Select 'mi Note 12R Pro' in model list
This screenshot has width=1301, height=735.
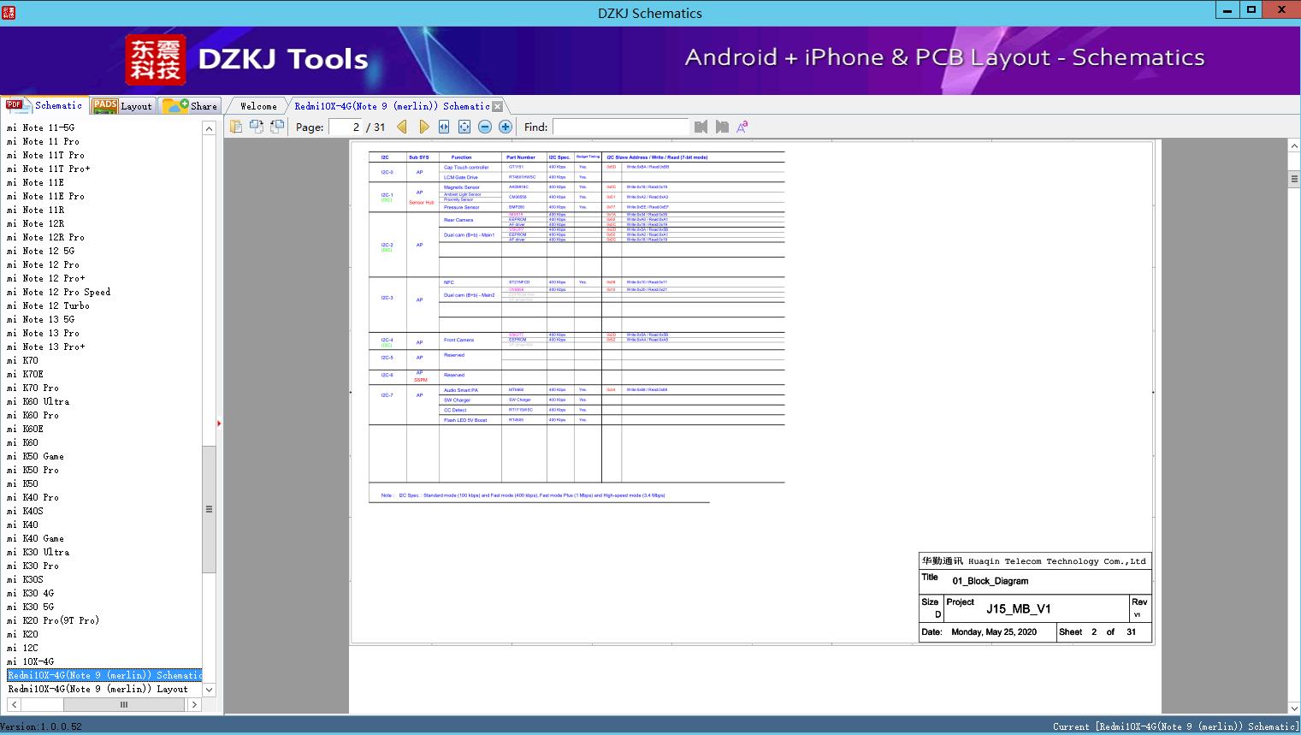tap(45, 237)
